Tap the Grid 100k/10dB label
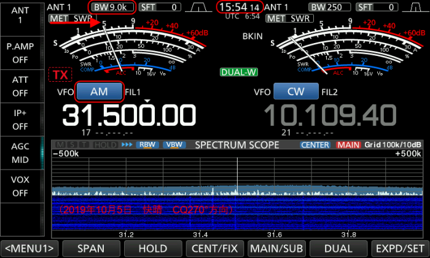This screenshot has width=430, height=258. coord(393,145)
